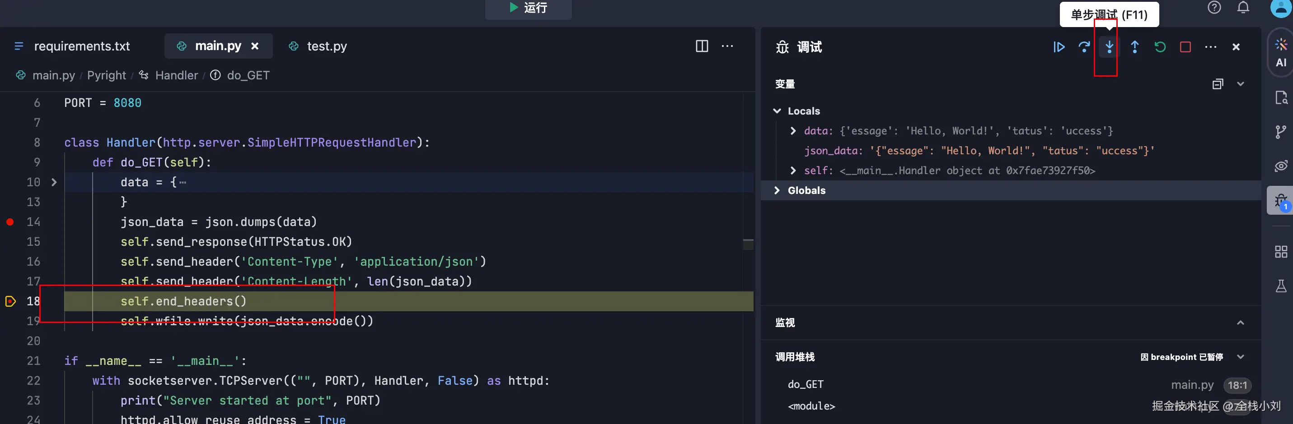Toggle the breakpoint on line 14

click(x=10, y=221)
